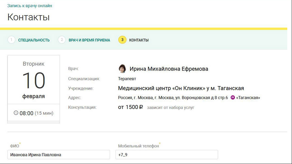The height and width of the screenshot is (164, 292).
Task: Open the Специальность step tab
Action: (34, 40)
